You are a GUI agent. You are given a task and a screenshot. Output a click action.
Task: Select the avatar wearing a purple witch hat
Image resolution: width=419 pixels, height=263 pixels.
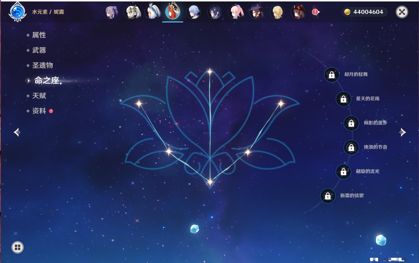(257, 12)
